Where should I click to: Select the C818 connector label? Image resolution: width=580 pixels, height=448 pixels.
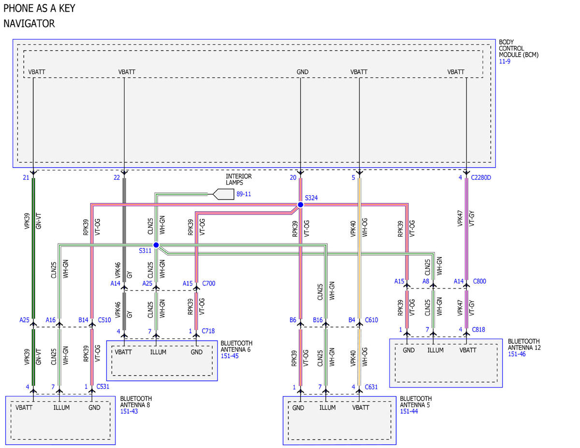[478, 330]
